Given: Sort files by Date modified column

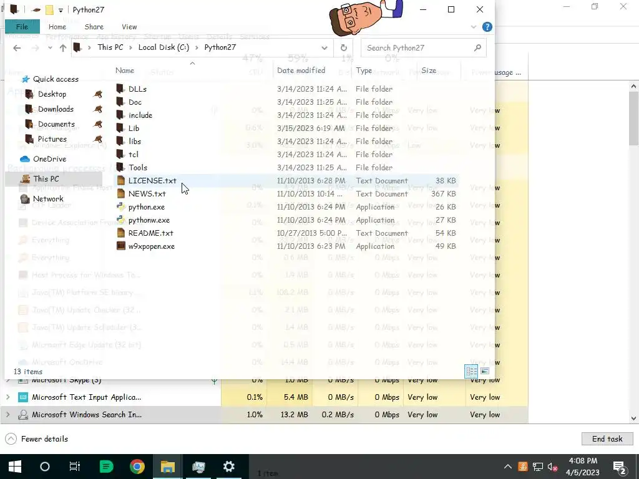Looking at the screenshot, I should point(301,70).
